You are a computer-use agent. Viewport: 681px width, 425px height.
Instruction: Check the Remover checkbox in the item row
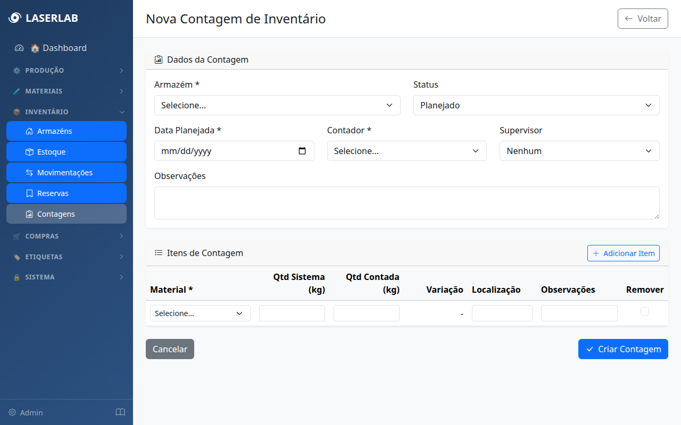pos(645,311)
